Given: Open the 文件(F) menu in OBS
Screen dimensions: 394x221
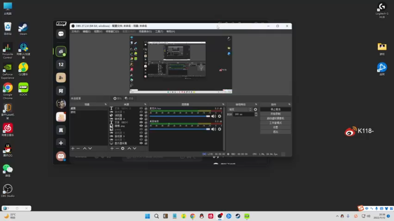Looking at the screenshot, I should coord(75,31).
